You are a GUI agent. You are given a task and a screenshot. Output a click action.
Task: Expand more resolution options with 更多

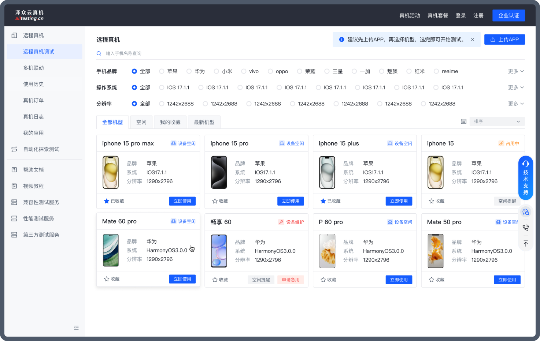[515, 104]
